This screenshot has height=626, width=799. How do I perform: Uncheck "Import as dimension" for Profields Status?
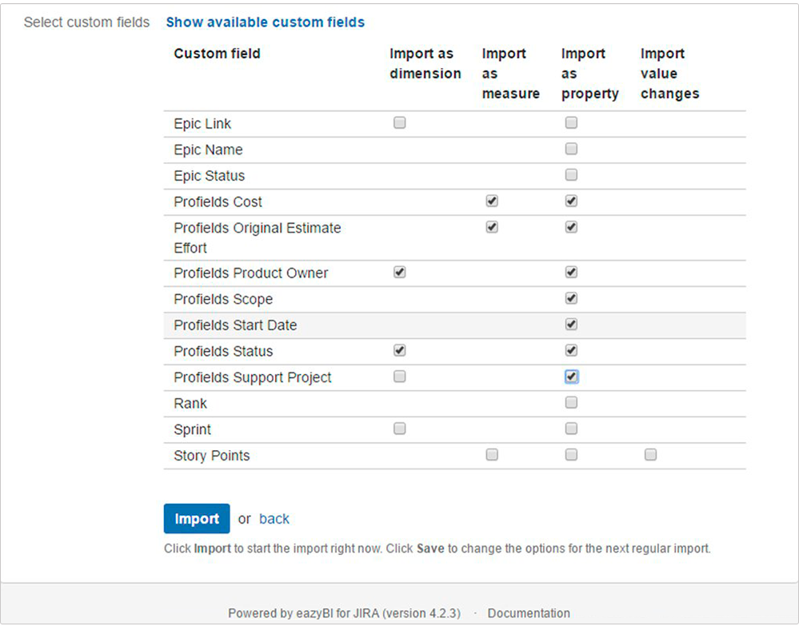[x=399, y=349]
